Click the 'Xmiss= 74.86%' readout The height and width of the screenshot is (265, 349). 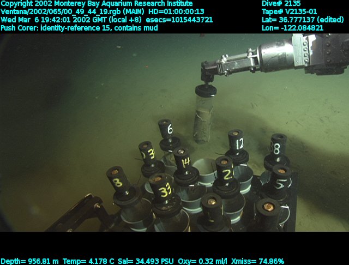point(257,261)
